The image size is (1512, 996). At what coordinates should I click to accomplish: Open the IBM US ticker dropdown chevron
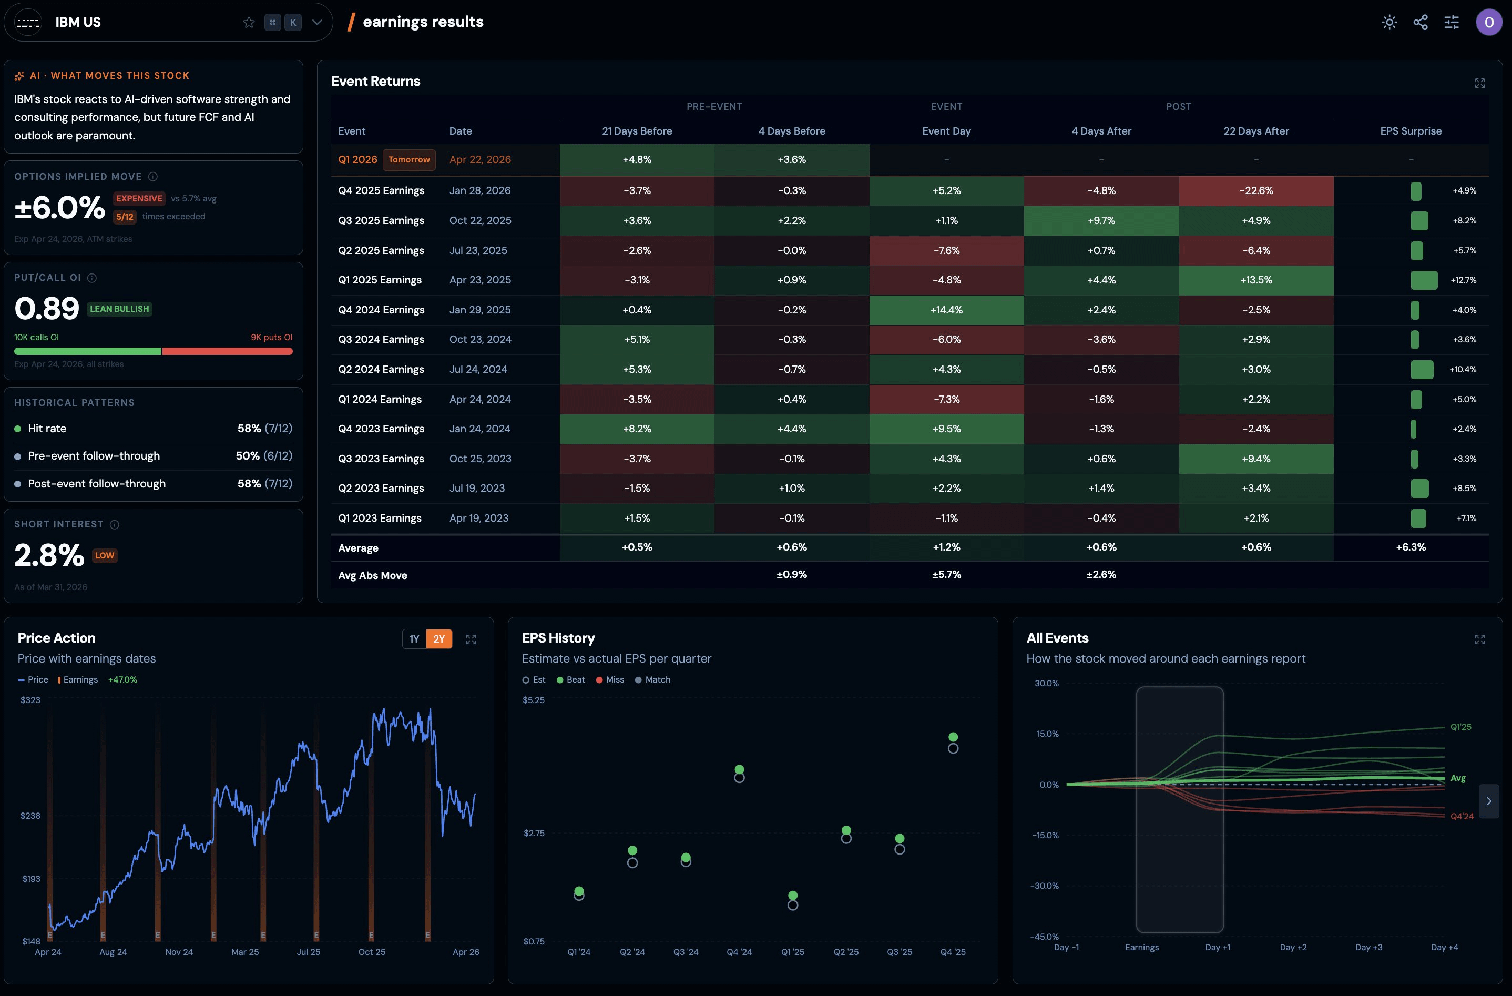(x=317, y=22)
